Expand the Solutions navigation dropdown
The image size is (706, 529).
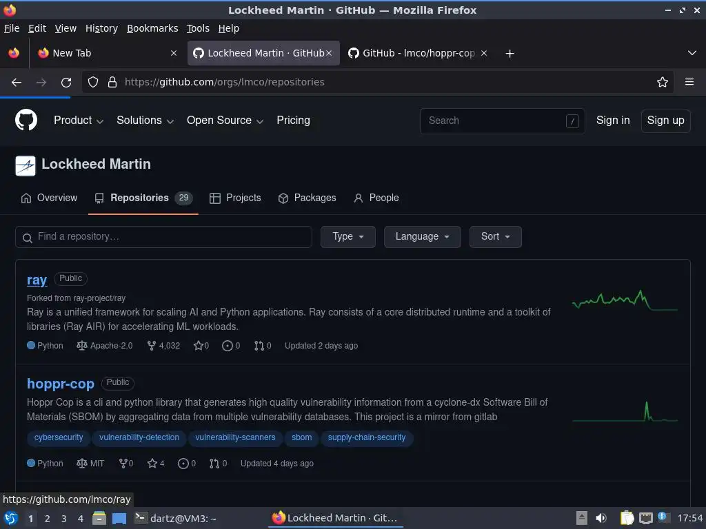pos(145,120)
